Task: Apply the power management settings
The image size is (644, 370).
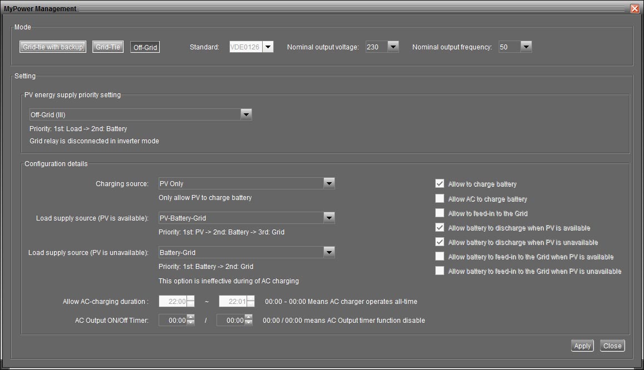Action: (582, 346)
